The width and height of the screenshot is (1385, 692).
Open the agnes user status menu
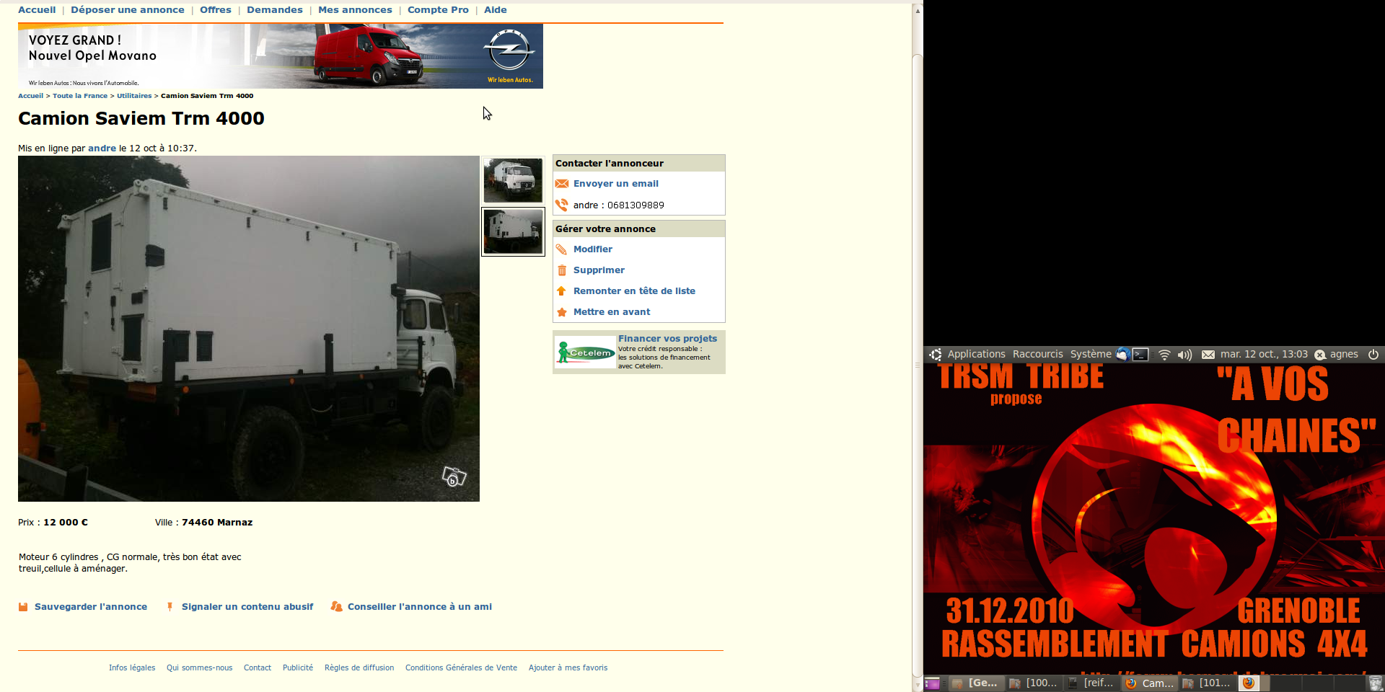[x=1337, y=354]
